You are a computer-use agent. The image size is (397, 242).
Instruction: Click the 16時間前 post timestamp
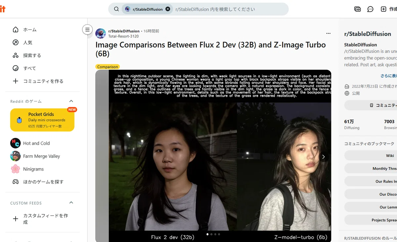click(x=151, y=31)
